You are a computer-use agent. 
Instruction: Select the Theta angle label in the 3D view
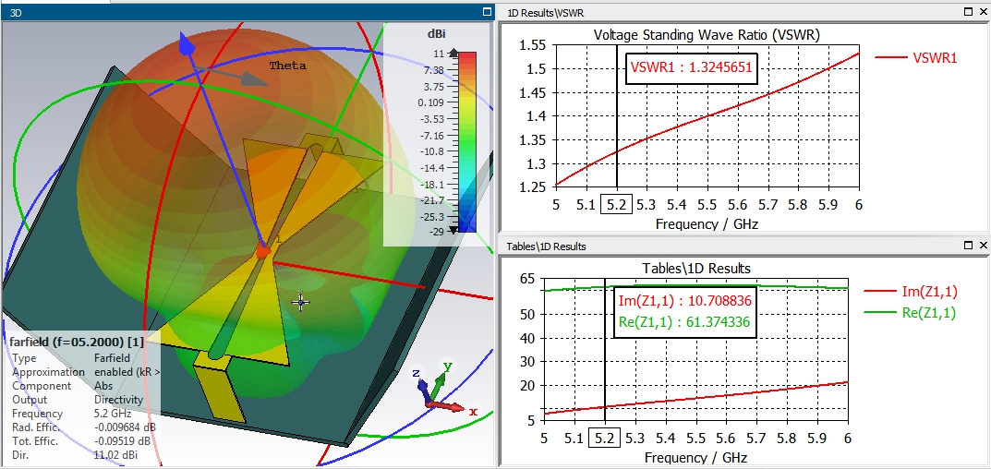click(287, 66)
